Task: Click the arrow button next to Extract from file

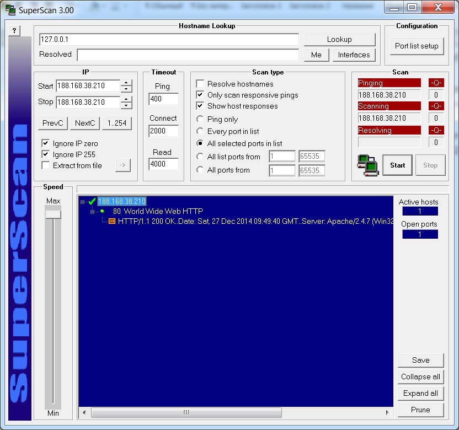Action: [122, 165]
